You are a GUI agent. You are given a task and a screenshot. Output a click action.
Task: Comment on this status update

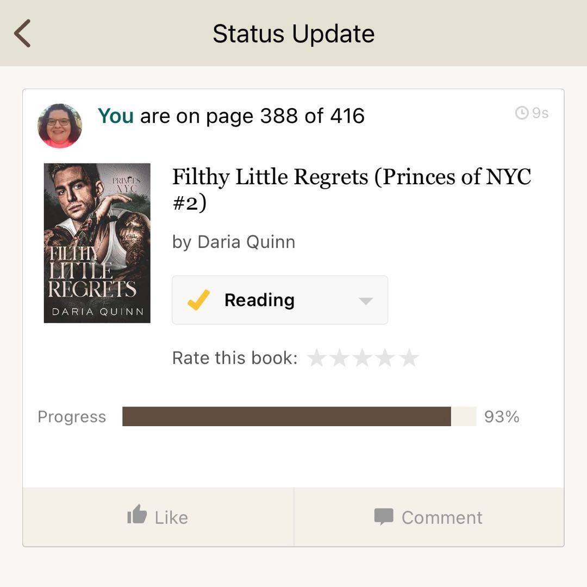point(429,517)
